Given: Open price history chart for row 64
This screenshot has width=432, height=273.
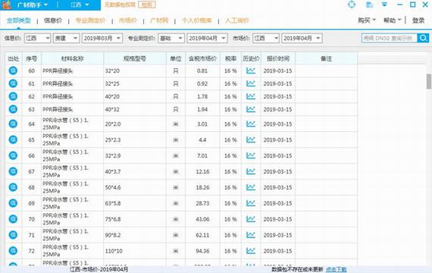Looking at the screenshot, I should coord(251,124).
